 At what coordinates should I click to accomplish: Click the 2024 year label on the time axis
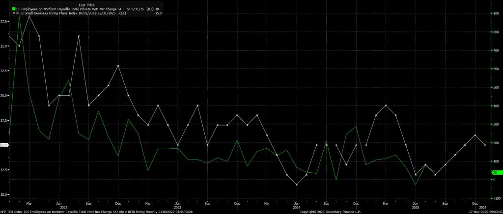(x=297, y=207)
